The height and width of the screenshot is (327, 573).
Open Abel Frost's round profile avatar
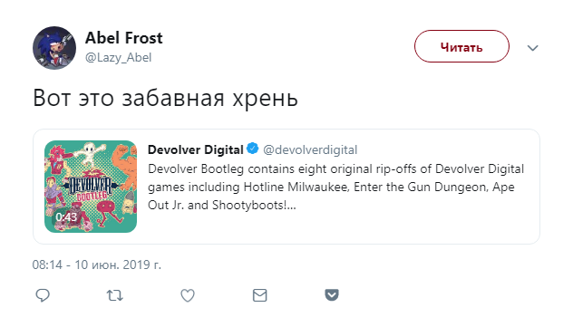point(54,48)
